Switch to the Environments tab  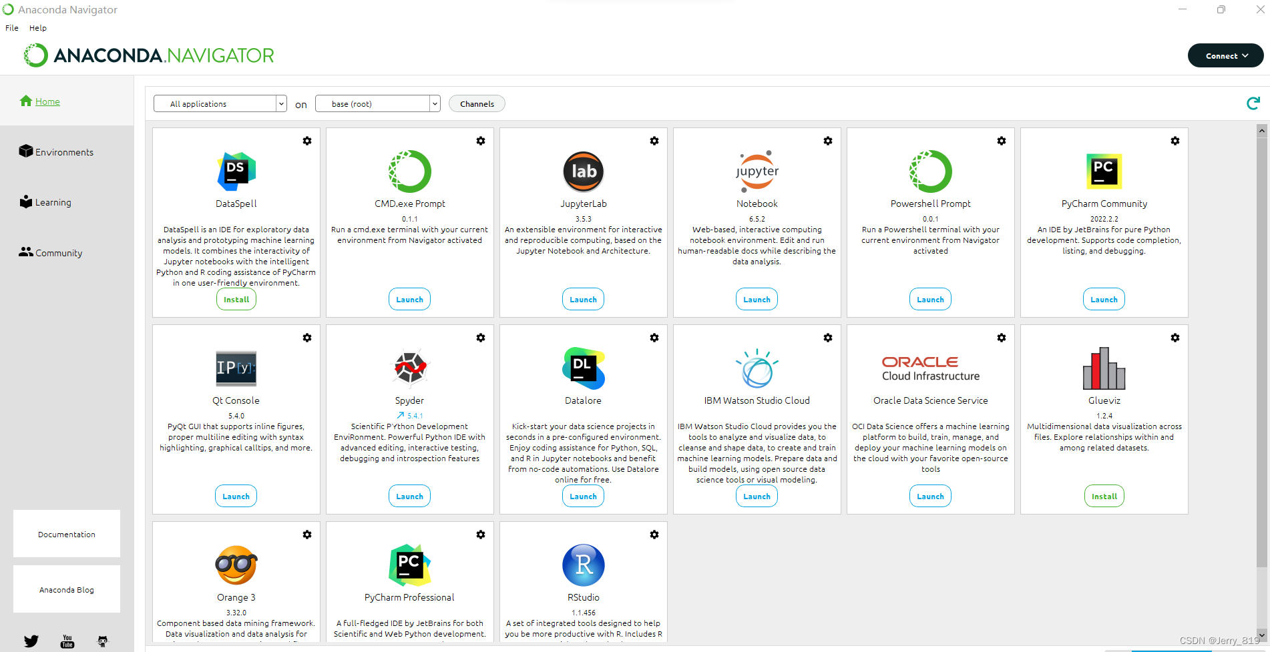[64, 152]
